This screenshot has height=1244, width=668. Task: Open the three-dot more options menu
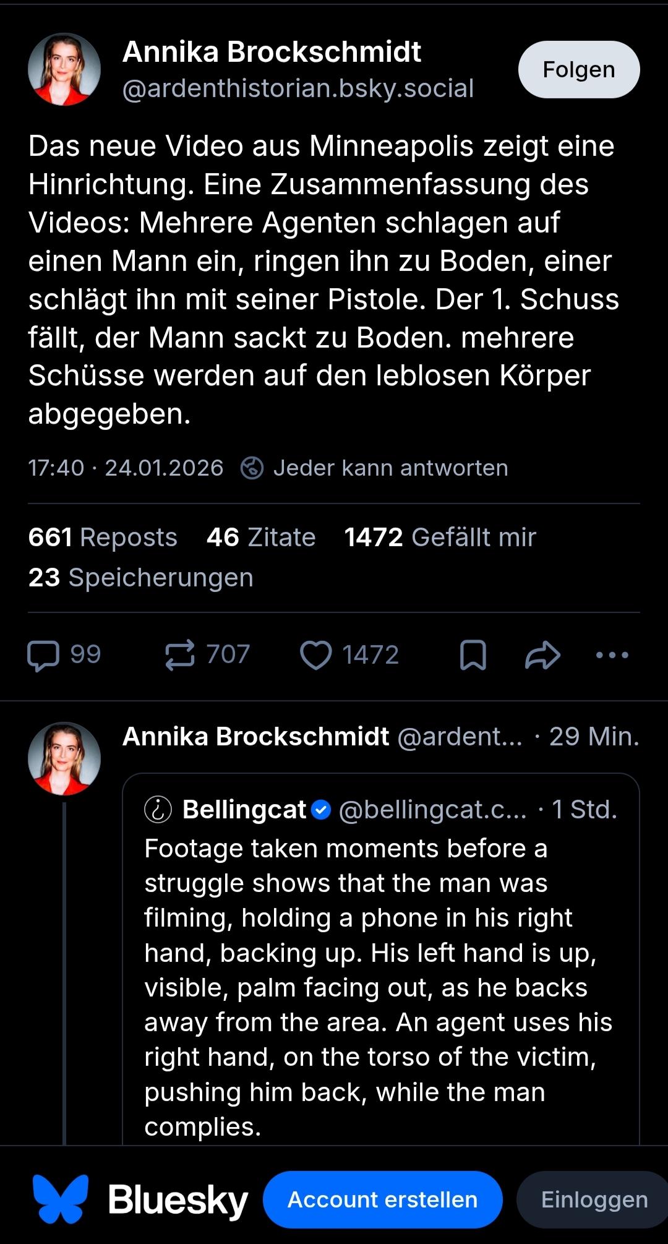click(612, 655)
